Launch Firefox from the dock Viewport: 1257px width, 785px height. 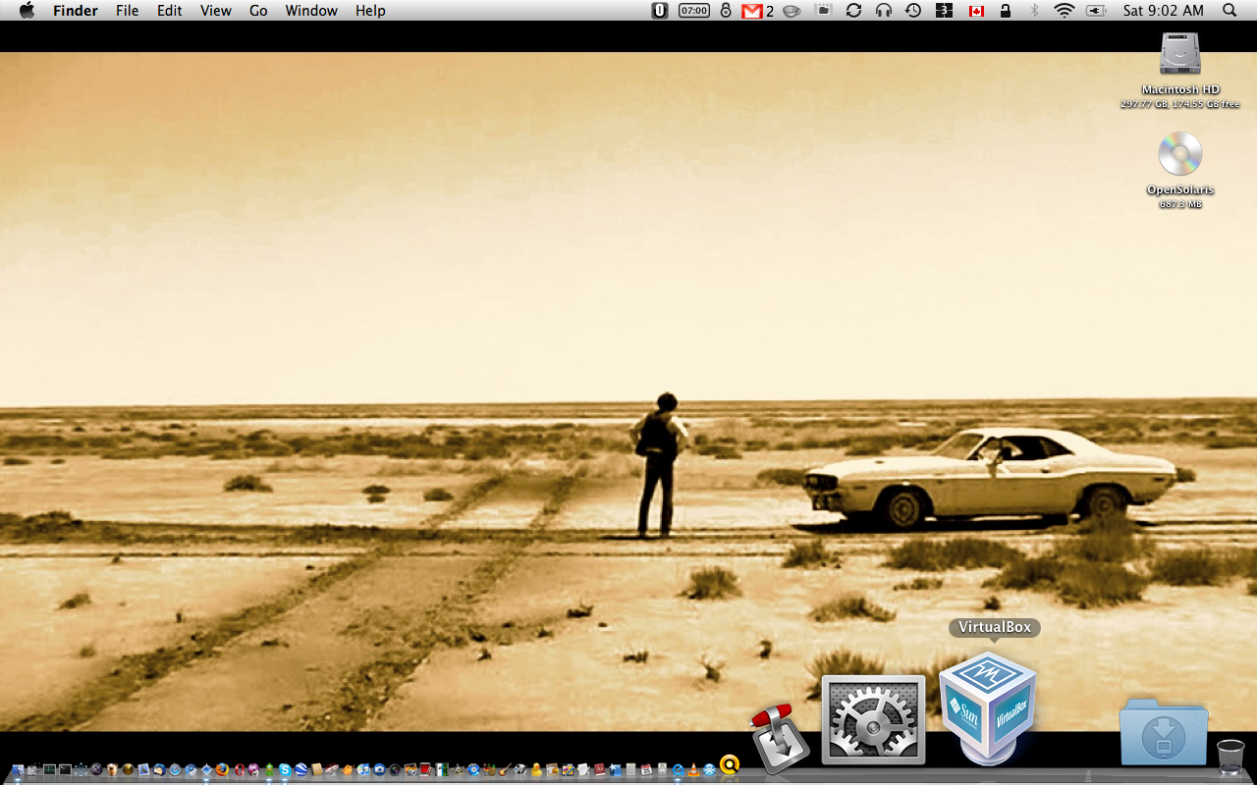[222, 769]
